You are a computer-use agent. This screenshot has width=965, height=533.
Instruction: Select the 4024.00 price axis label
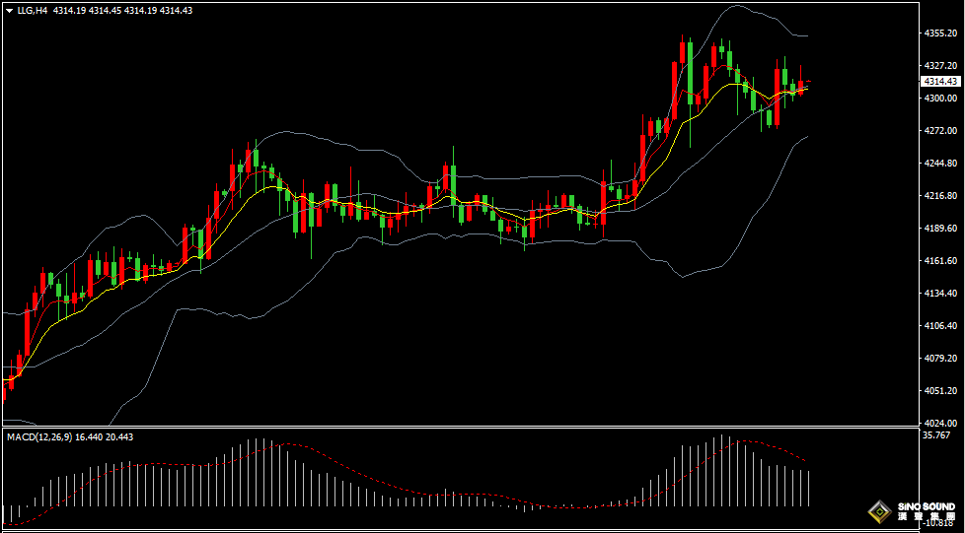[939, 423]
